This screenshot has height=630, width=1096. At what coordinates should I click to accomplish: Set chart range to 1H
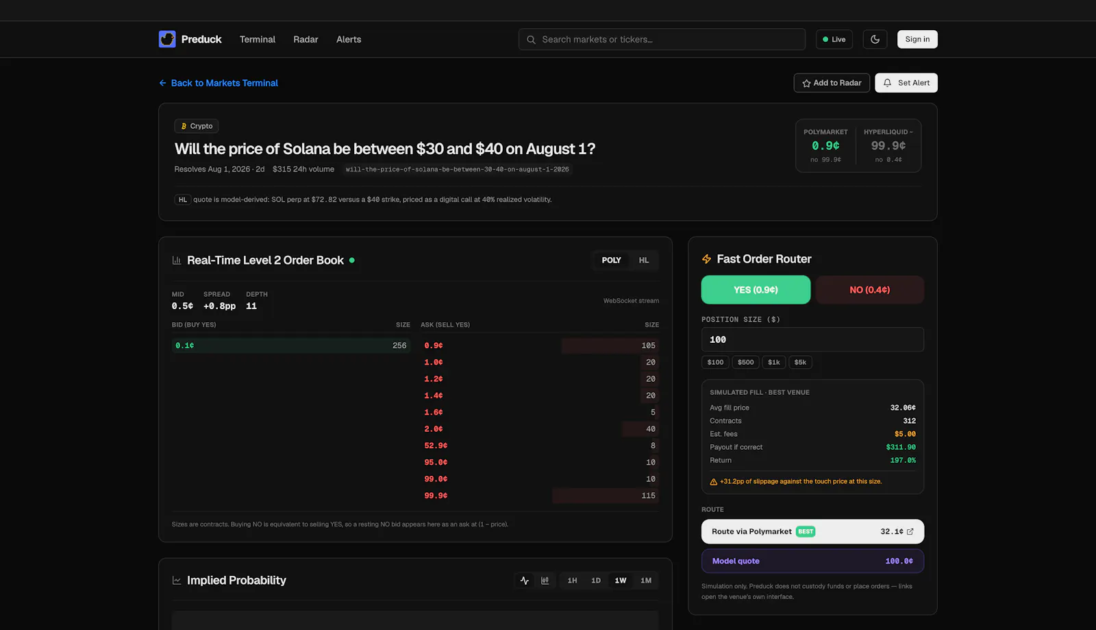coord(572,581)
